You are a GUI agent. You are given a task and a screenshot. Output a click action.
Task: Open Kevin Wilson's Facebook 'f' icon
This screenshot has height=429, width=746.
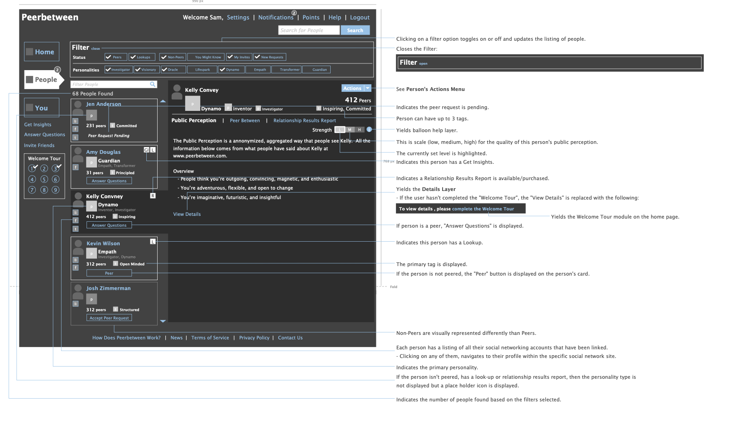76,268
